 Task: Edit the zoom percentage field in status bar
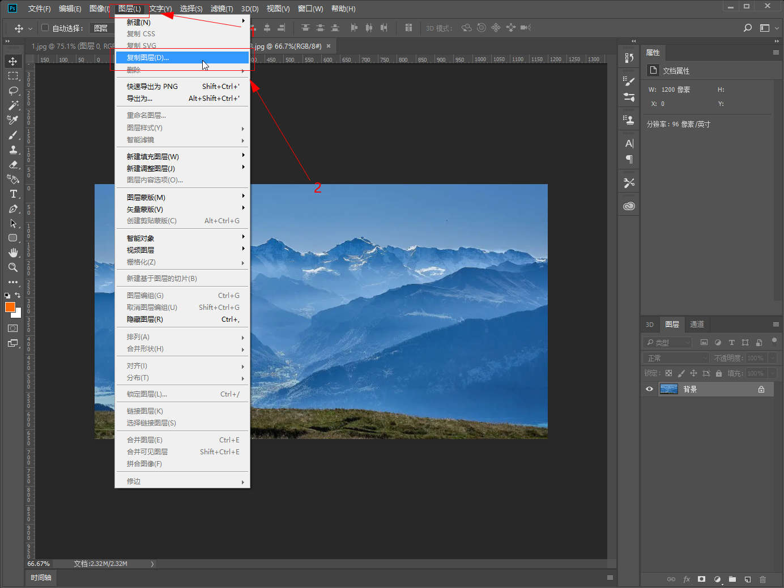40,564
